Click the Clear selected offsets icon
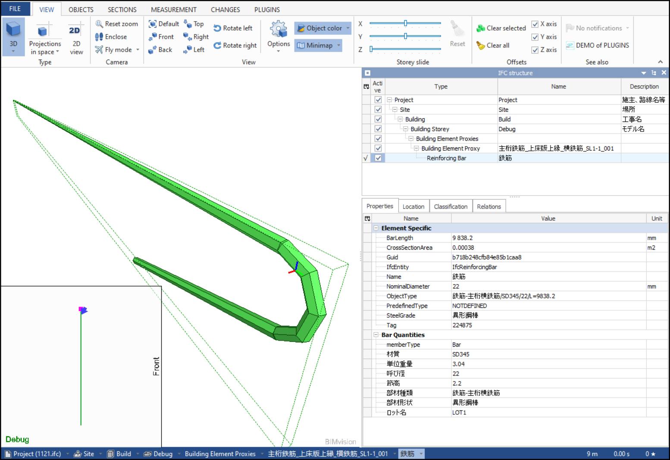The height and width of the screenshot is (460, 670). tap(481, 28)
